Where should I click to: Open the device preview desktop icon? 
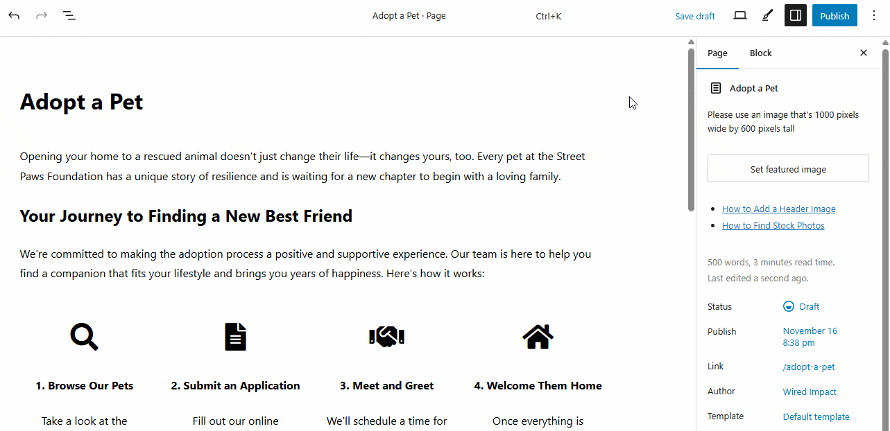(739, 15)
